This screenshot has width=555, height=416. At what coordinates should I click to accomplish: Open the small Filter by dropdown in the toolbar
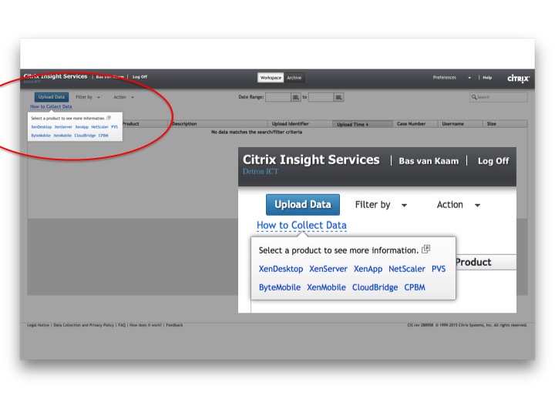88,97
